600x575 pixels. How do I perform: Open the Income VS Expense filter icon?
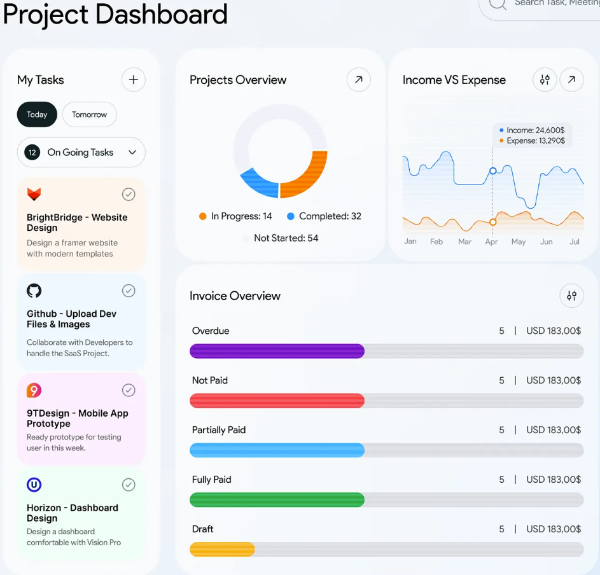point(544,80)
